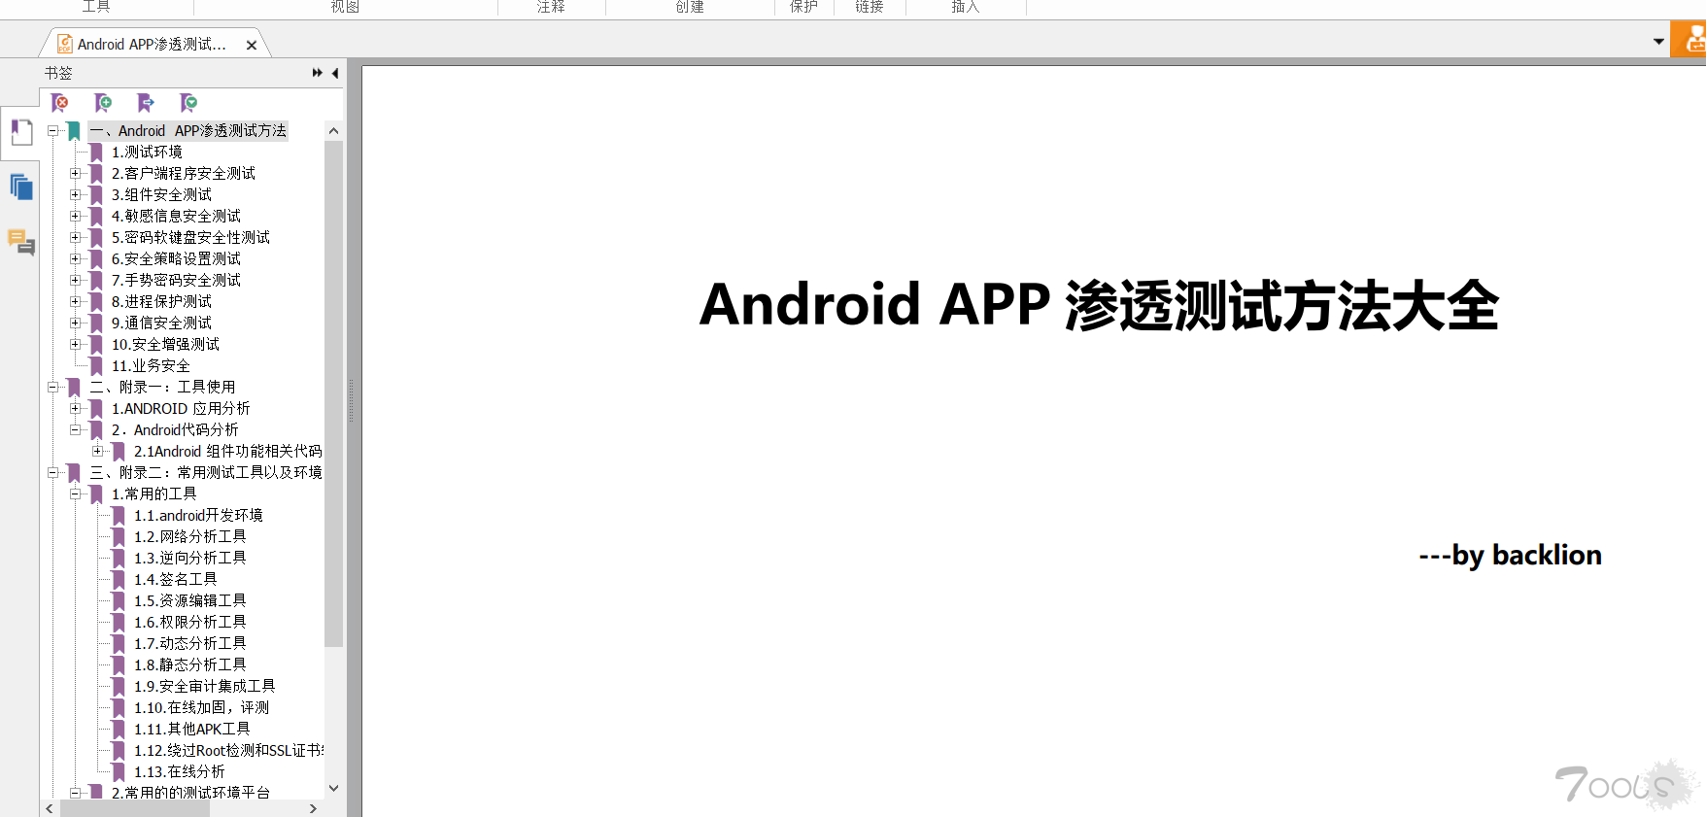
Task: Expand the 2.客户端程序安全测试 bookmark
Action: (75, 173)
